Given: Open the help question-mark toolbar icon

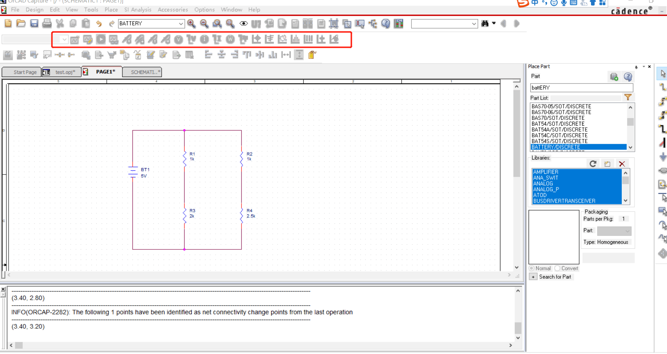Looking at the screenshot, I should [x=386, y=24].
